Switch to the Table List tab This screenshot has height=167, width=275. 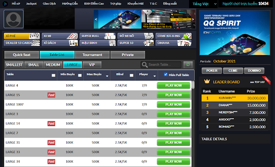point(57,55)
